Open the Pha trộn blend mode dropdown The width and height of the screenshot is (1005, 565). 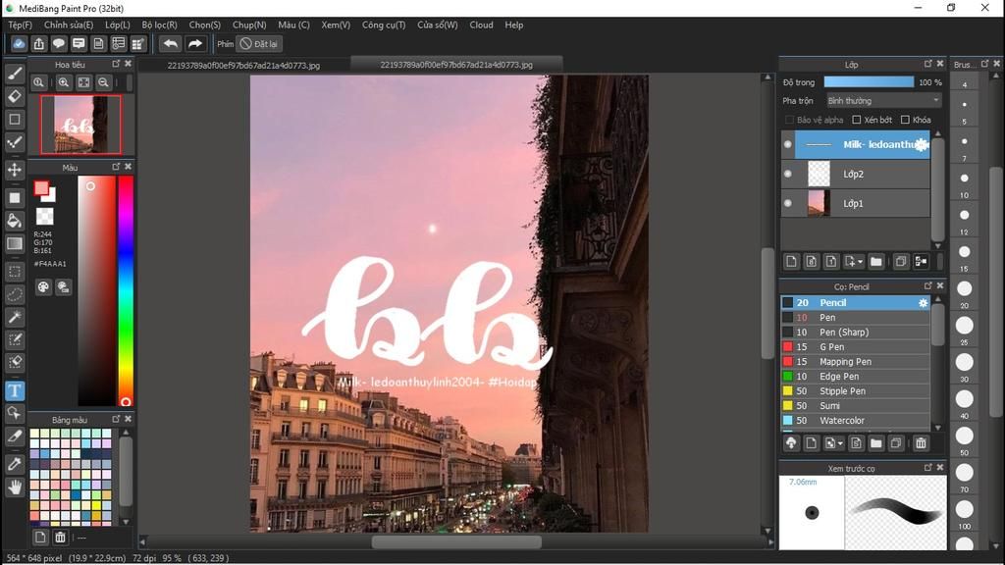tap(883, 101)
